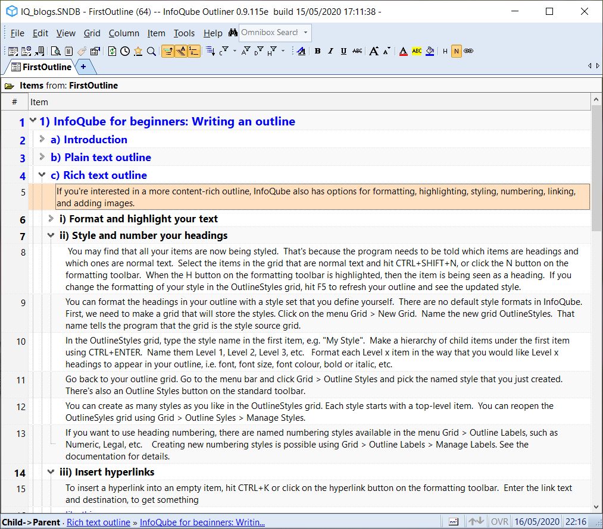Open the properties pane icon
This screenshot has height=529, width=603.
pos(95,51)
